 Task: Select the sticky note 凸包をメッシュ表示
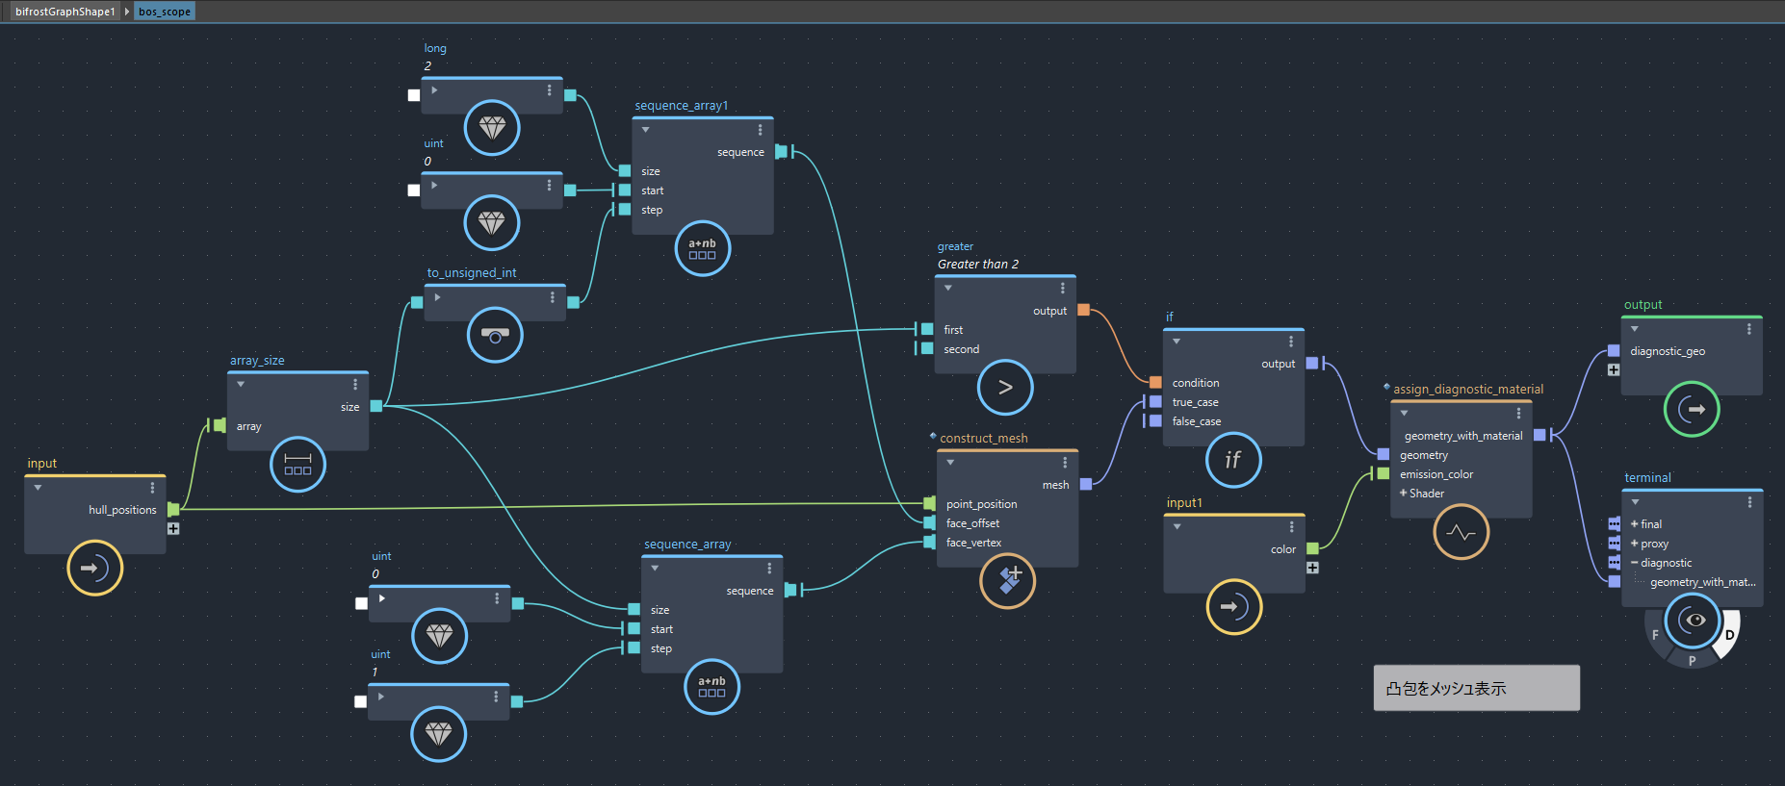pyautogui.click(x=1476, y=688)
